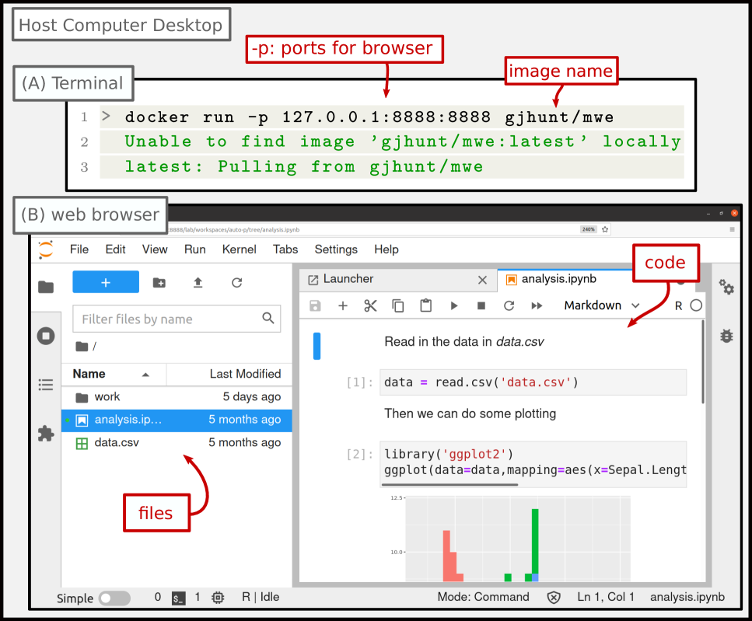
Task: Open table of contents sidebar icon
Action: 46,385
